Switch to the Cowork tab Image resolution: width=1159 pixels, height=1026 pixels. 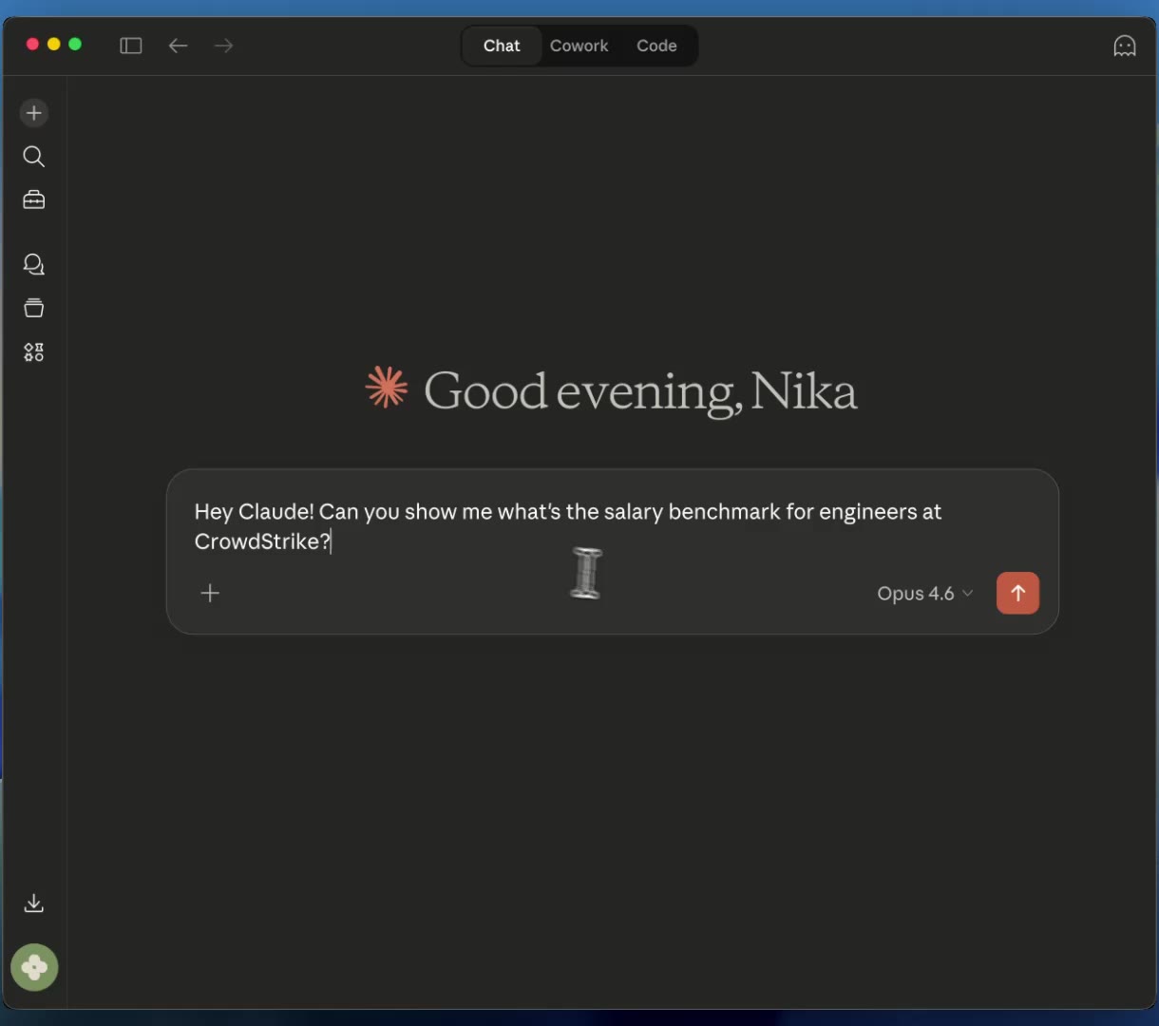(579, 46)
